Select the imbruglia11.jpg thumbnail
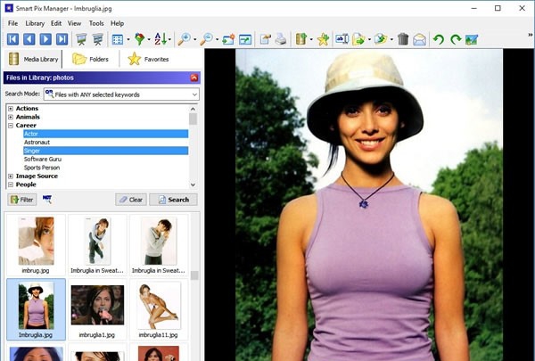This screenshot has height=361, width=535. (x=159, y=310)
